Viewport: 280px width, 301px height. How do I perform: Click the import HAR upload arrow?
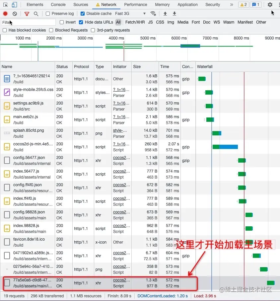pyautogui.click(x=165, y=13)
